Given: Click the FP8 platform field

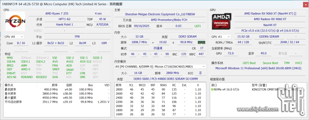Looking at the screenshot, I should click(x=77, y=37).
